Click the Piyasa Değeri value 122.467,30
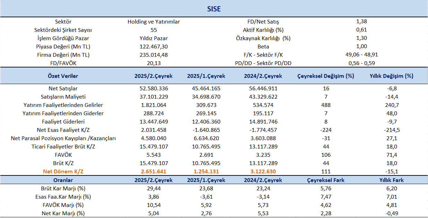Viewport: 428px width, 218px height. click(154, 46)
